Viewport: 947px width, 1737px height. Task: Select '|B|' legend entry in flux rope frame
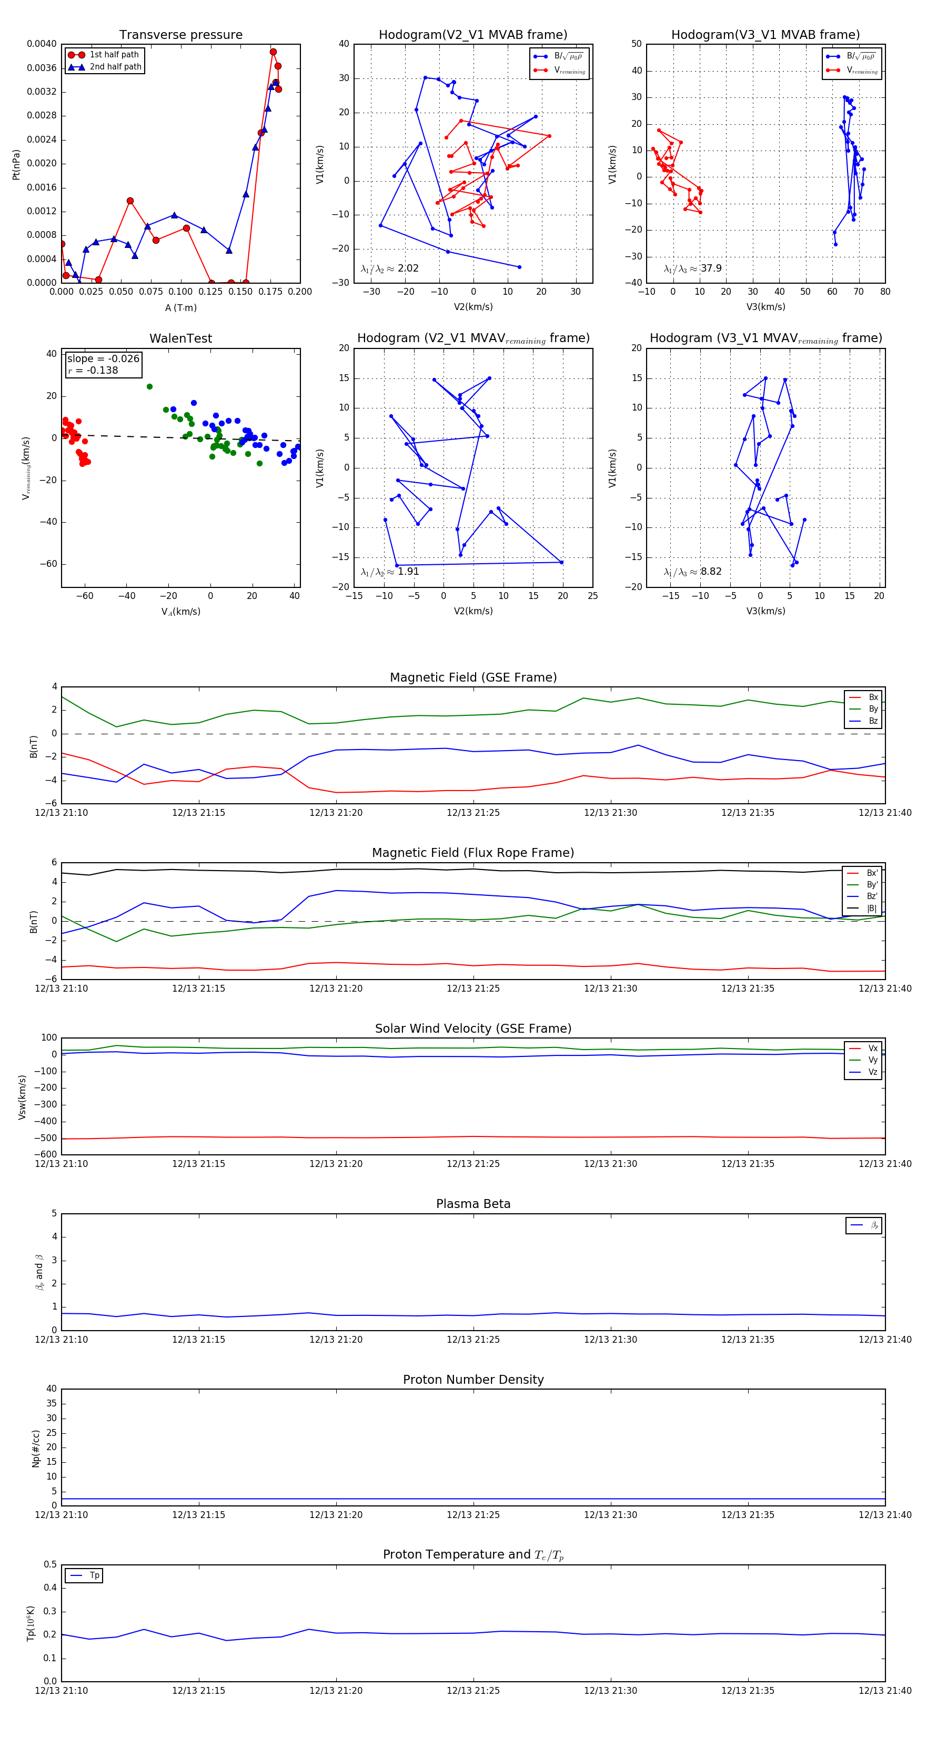click(x=863, y=909)
